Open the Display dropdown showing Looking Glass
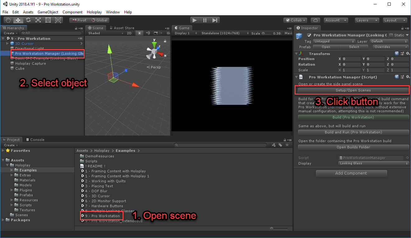Screen dimensions: 411x238 (374, 163)
